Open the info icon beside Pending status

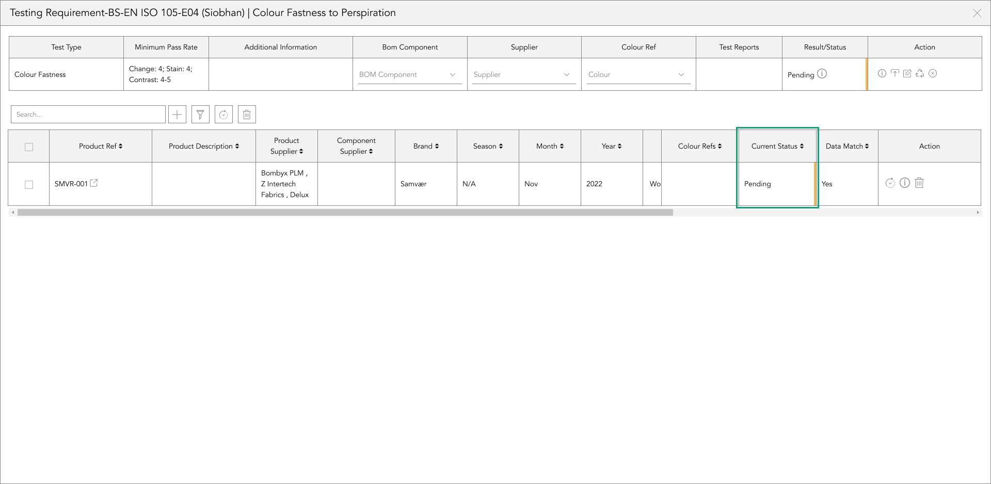821,74
